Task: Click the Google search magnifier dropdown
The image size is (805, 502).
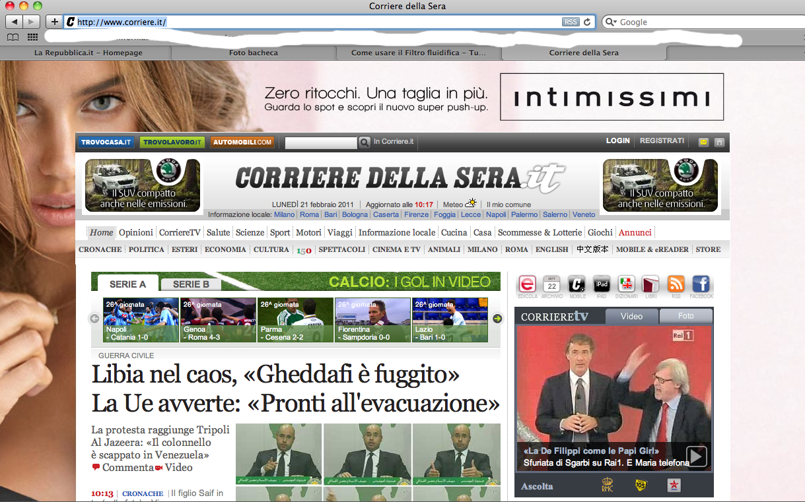Action: 611,22
